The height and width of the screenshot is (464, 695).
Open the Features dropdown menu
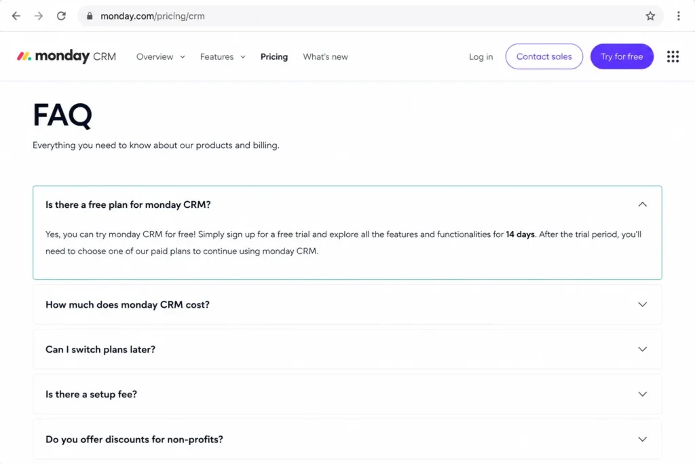pyautogui.click(x=223, y=57)
